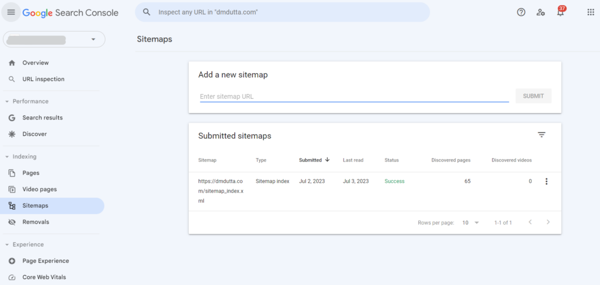This screenshot has width=600, height=285.
Task: Click the Enter sitemap URL field
Action: coord(354,97)
